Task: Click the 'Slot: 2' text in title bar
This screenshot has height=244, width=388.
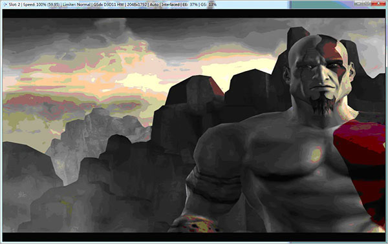Action: pyautogui.click(x=14, y=5)
